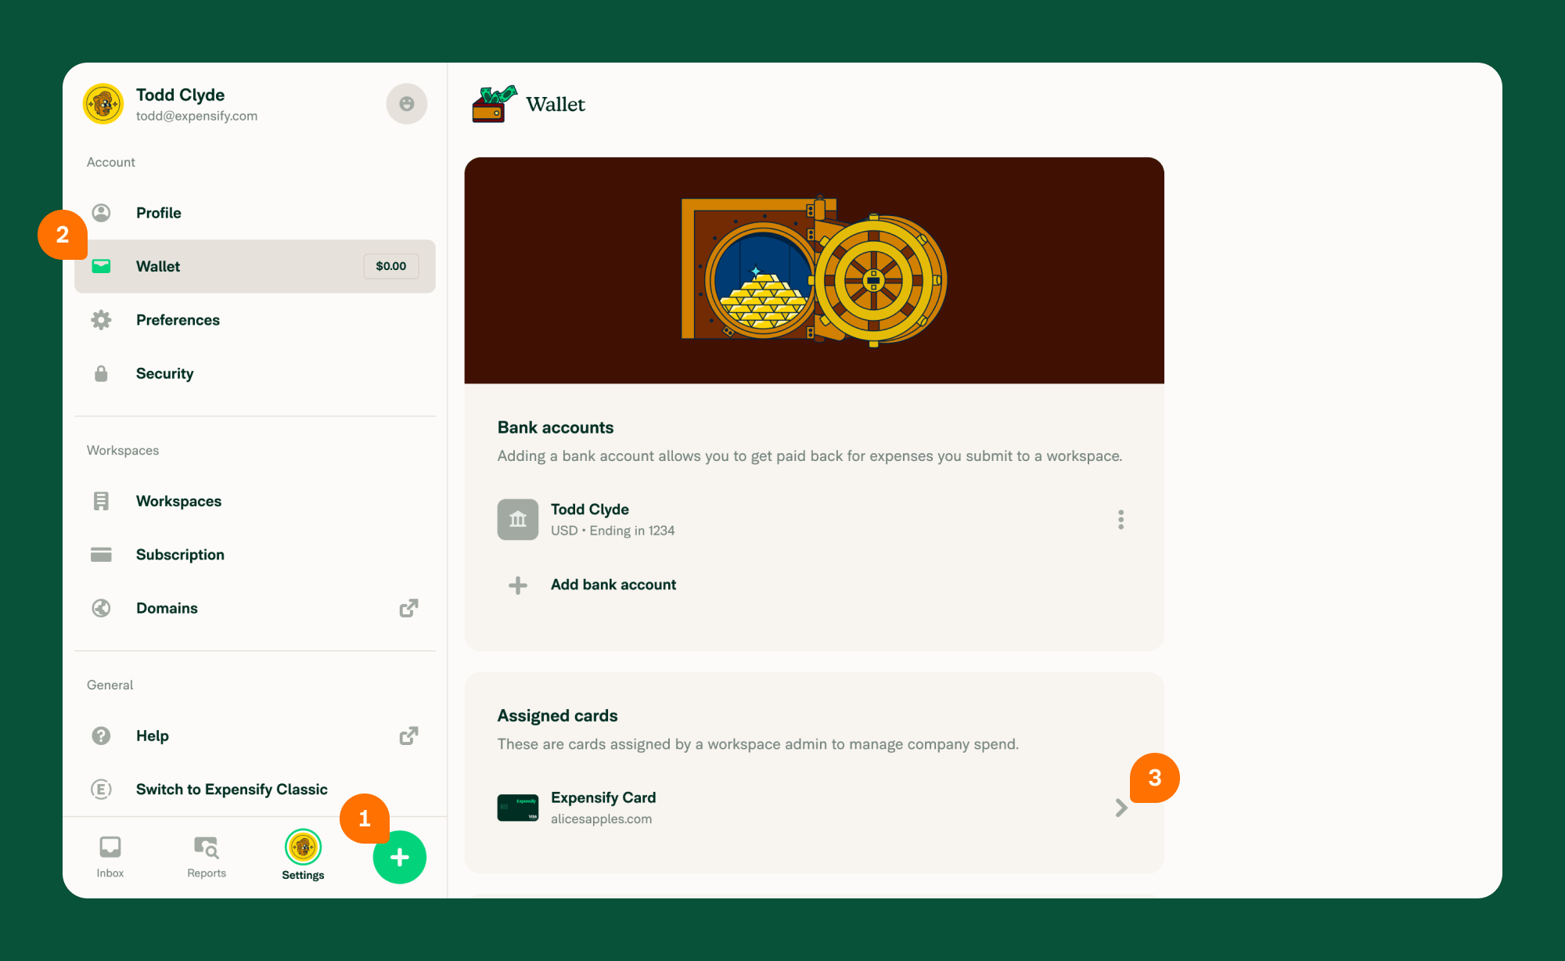
Task: Click the Domains external link arrow
Action: point(409,606)
